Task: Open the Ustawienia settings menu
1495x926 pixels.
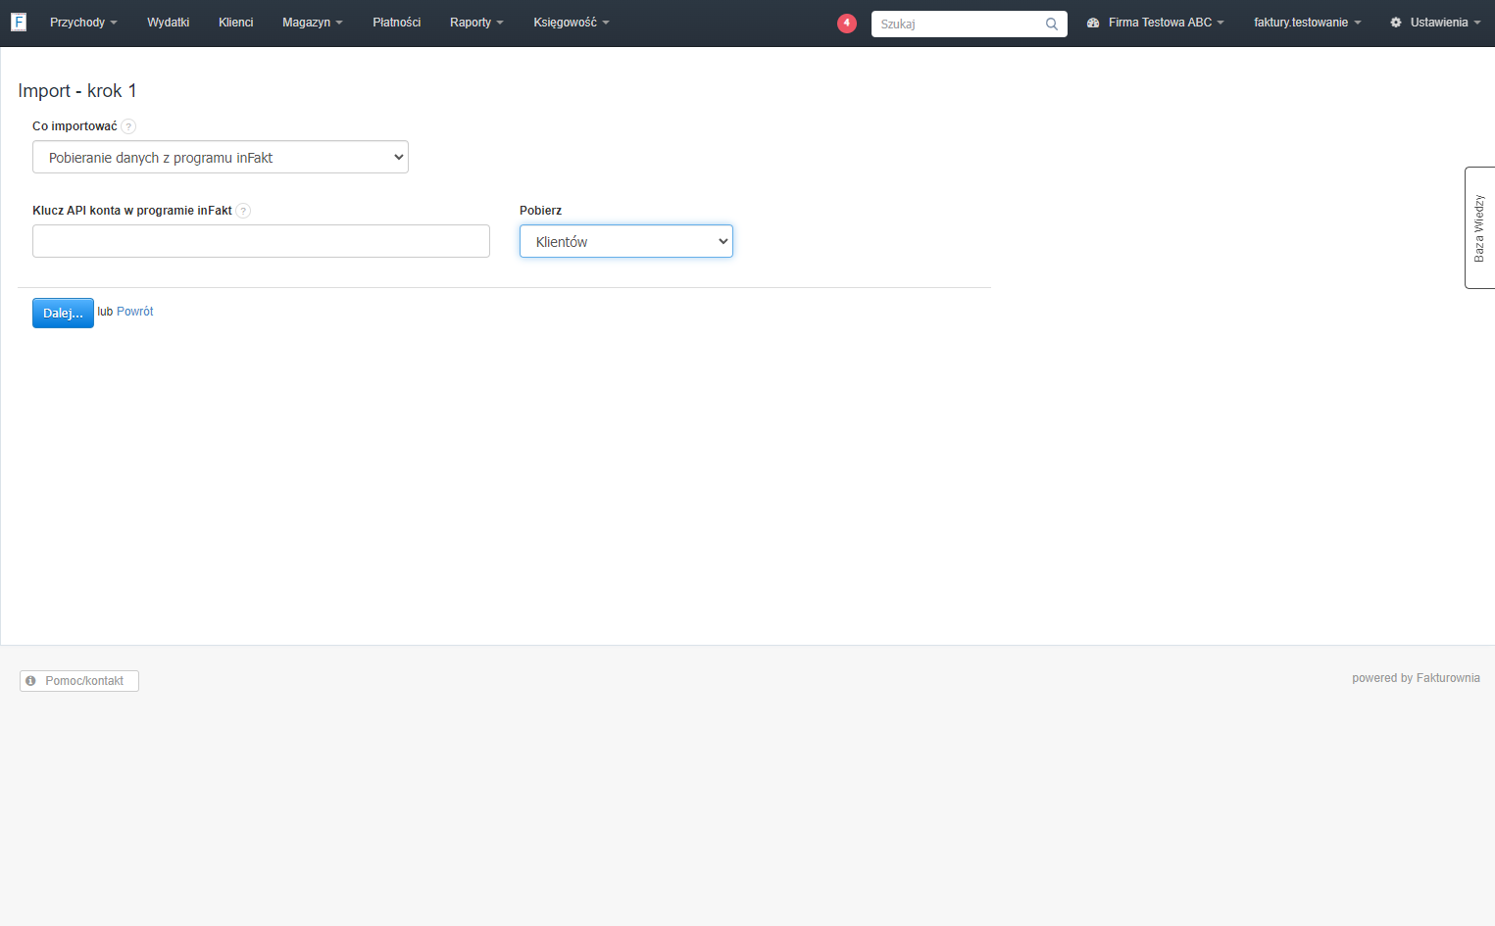Action: pos(1435,23)
